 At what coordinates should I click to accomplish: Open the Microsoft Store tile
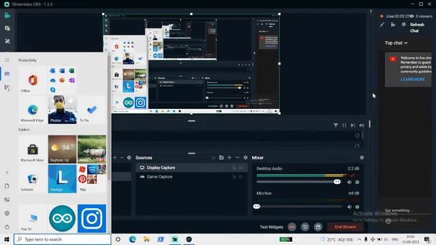click(x=33, y=150)
